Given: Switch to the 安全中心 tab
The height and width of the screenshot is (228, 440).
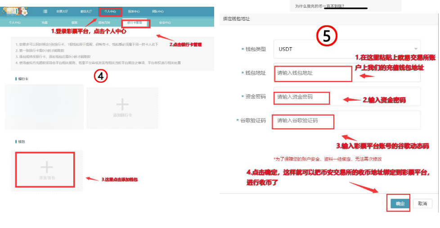Looking at the screenshot, I should 165,22.
